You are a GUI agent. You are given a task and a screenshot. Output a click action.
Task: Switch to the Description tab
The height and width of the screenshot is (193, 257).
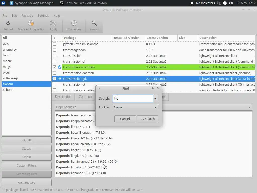(63, 97)
